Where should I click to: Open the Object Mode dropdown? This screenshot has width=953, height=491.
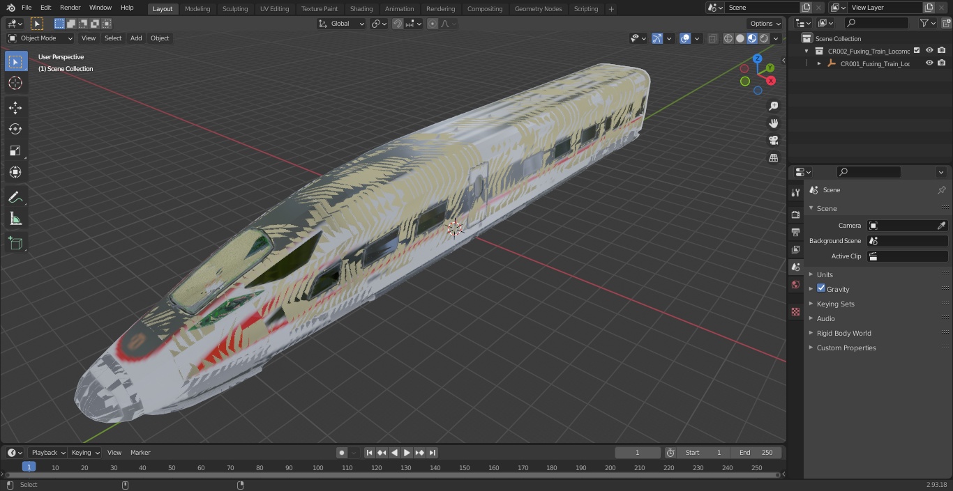[x=40, y=38]
